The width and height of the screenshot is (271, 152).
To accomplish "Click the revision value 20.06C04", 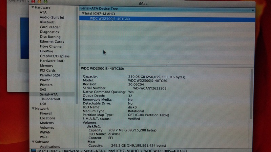I will pyautogui.click(x=136, y=84).
